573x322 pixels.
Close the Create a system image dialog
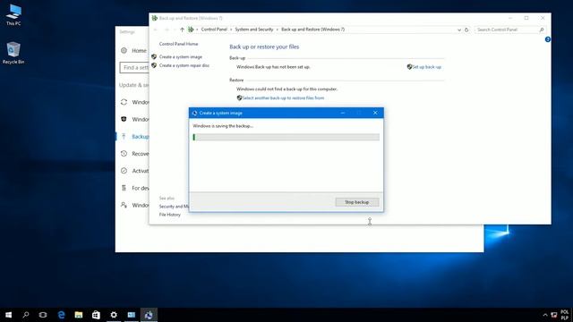click(x=375, y=113)
